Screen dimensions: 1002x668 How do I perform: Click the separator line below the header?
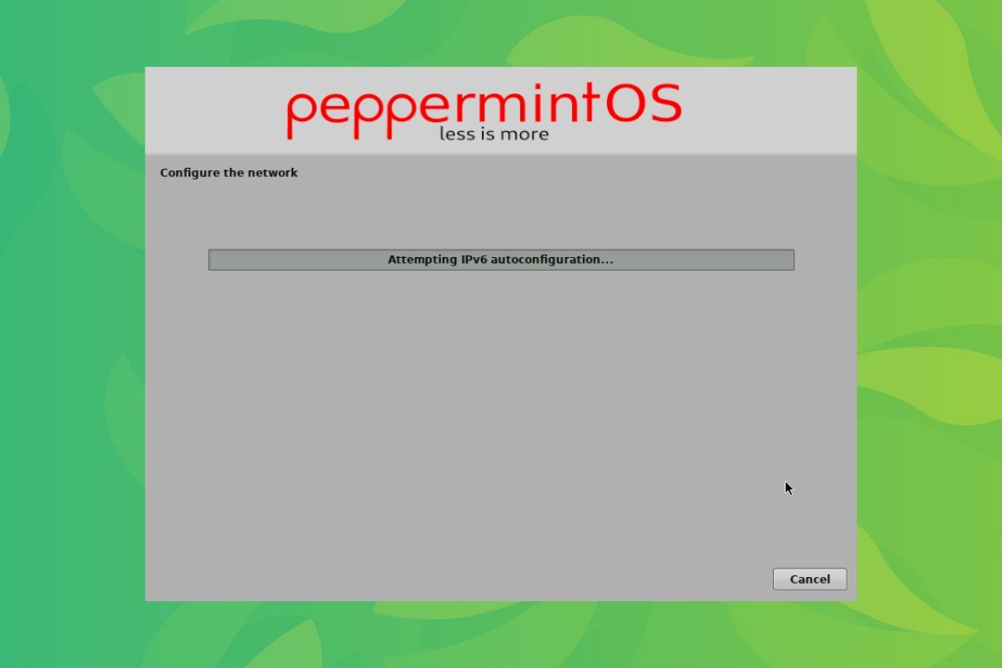pyautogui.click(x=501, y=154)
